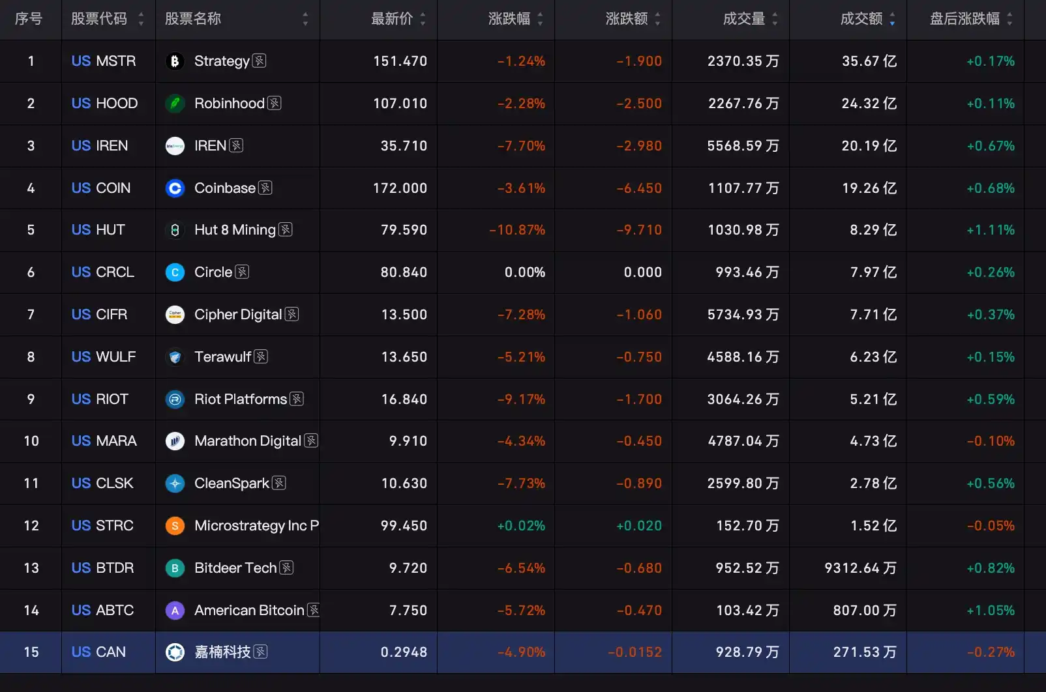Click the Robinhood feather logo icon
This screenshot has height=692, width=1046.
point(175,104)
